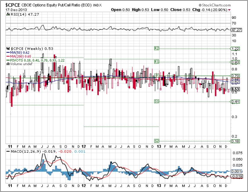The image size is (248, 192).
Task: Click the 'High 0.53' value in header
Action: [x=141, y=10]
